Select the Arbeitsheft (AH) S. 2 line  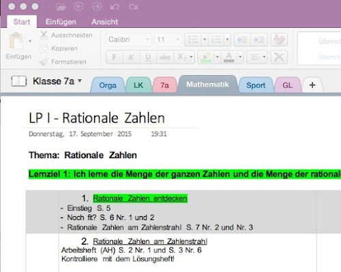[x=132, y=250]
